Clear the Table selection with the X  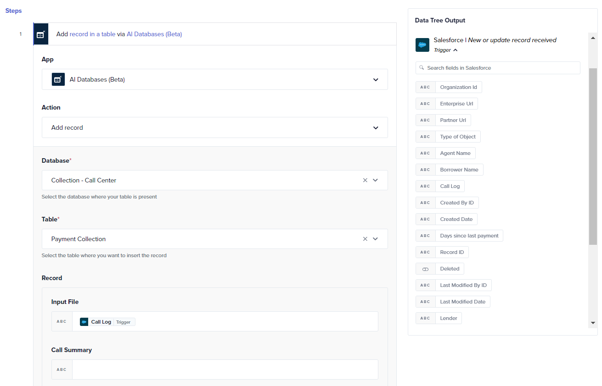(365, 239)
